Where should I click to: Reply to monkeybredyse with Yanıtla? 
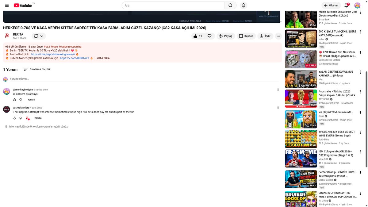(31, 100)
